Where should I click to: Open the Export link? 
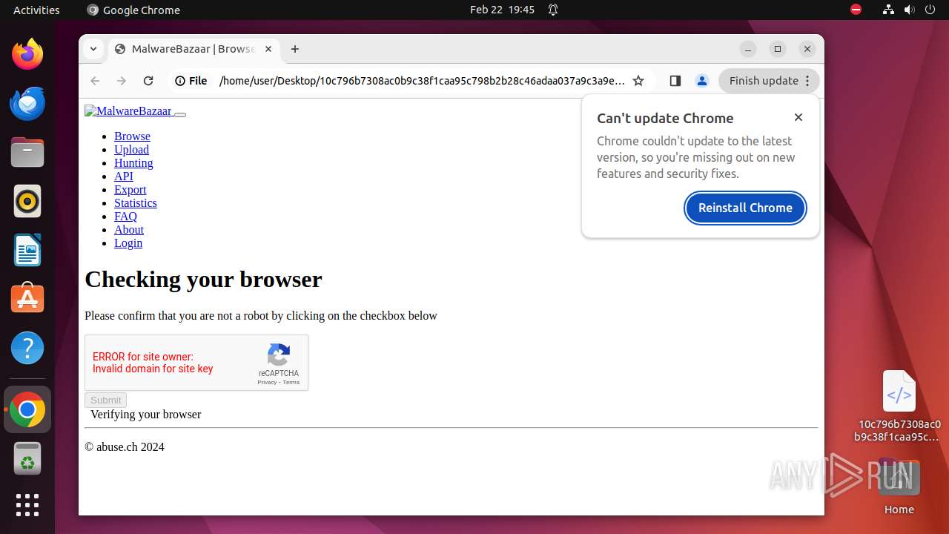pyautogui.click(x=130, y=190)
